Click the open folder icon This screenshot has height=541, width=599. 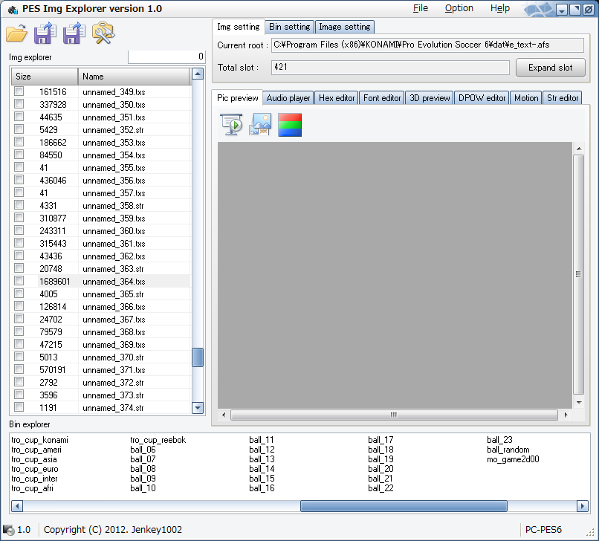16,33
